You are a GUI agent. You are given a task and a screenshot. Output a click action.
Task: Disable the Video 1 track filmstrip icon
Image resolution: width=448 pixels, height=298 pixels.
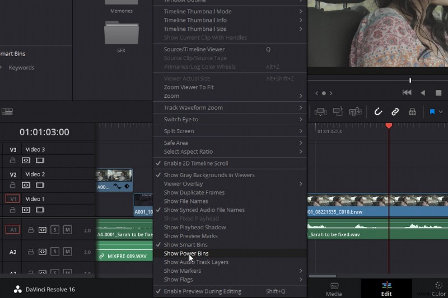pyautogui.click(x=40, y=210)
